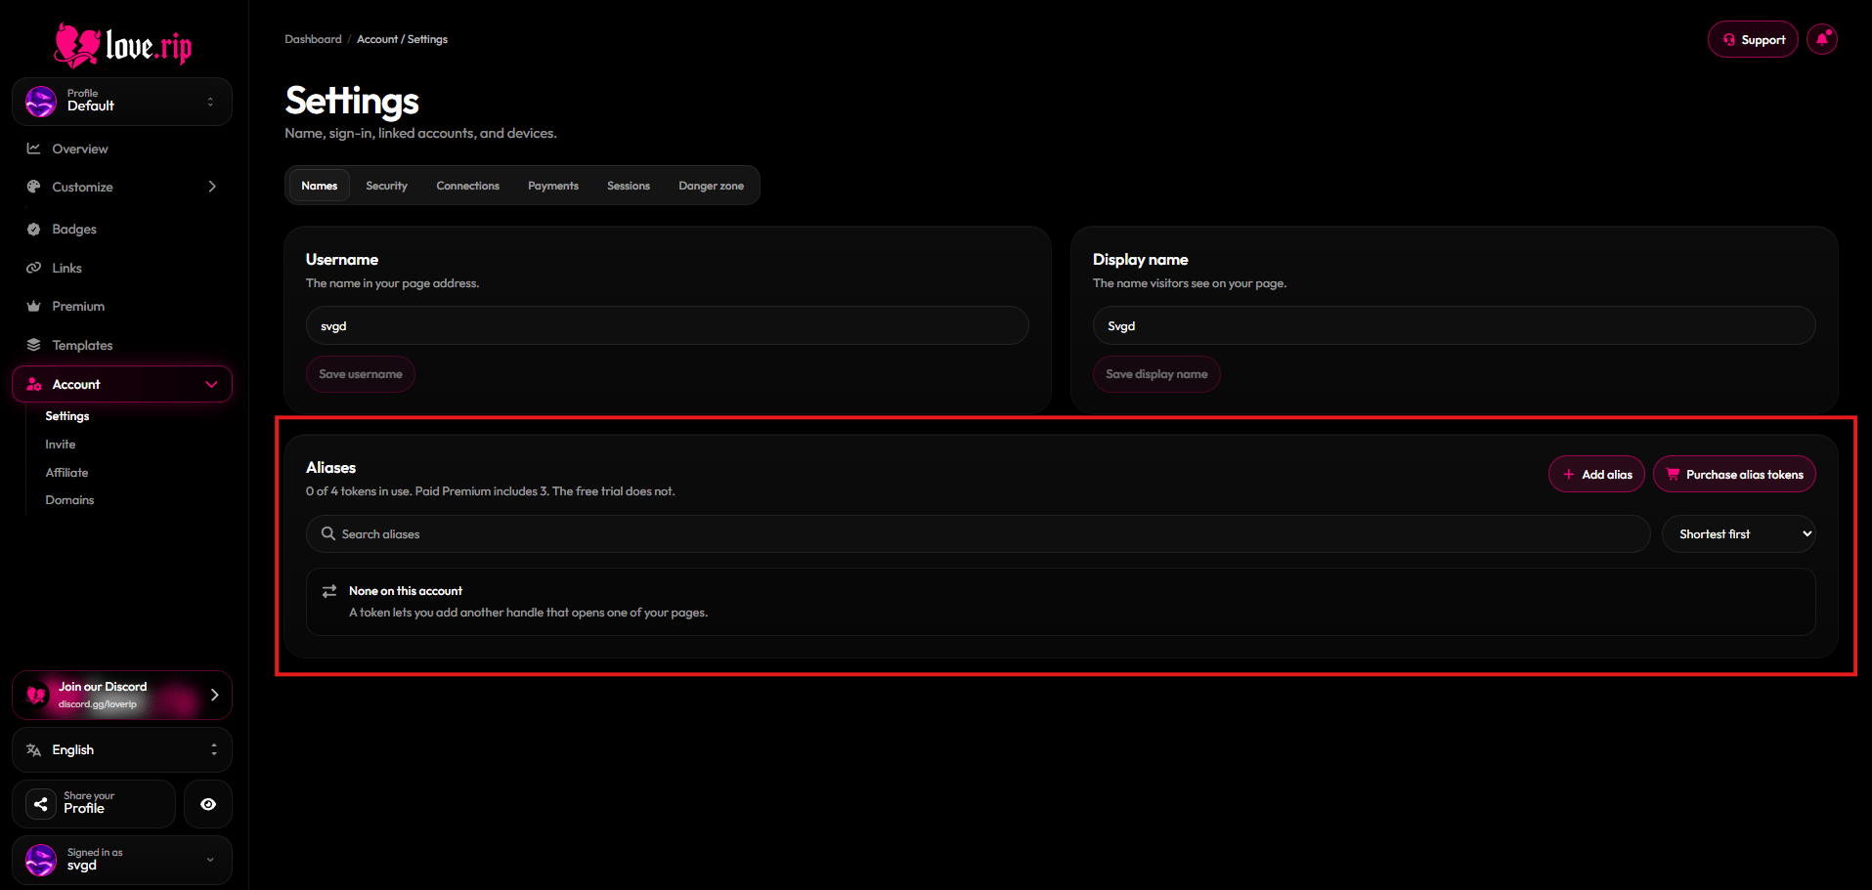Select the Names tab
The height and width of the screenshot is (890, 1872).
[319, 186]
